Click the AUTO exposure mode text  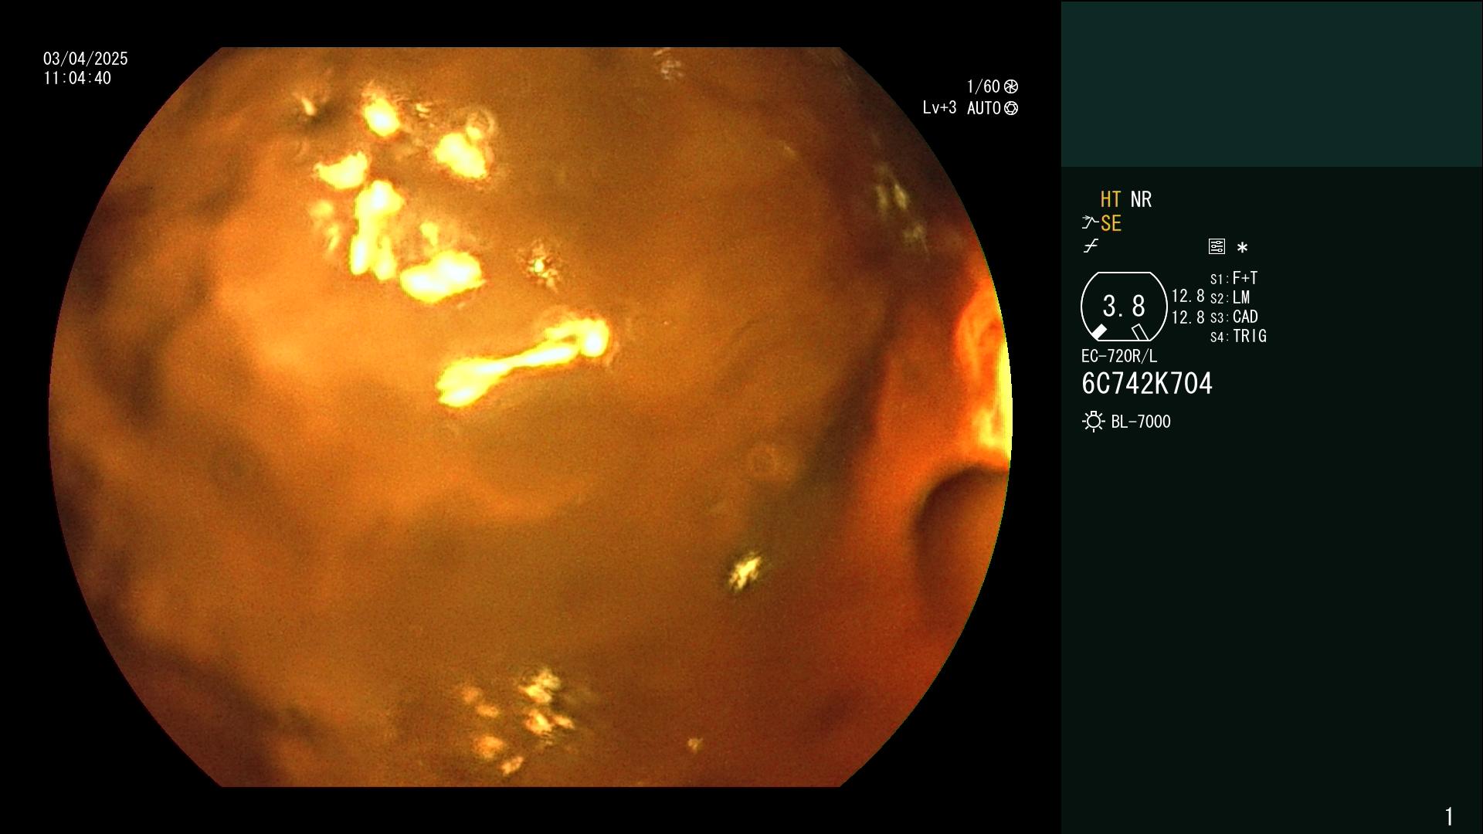984,108
